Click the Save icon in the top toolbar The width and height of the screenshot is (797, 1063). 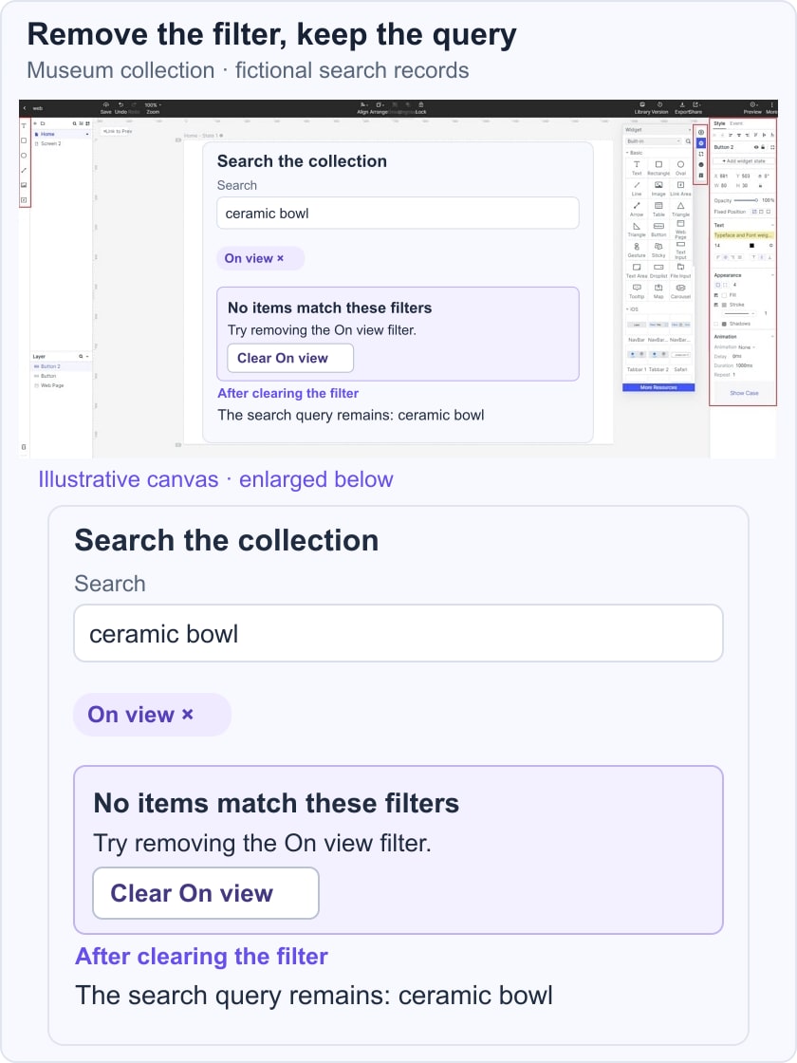105,105
